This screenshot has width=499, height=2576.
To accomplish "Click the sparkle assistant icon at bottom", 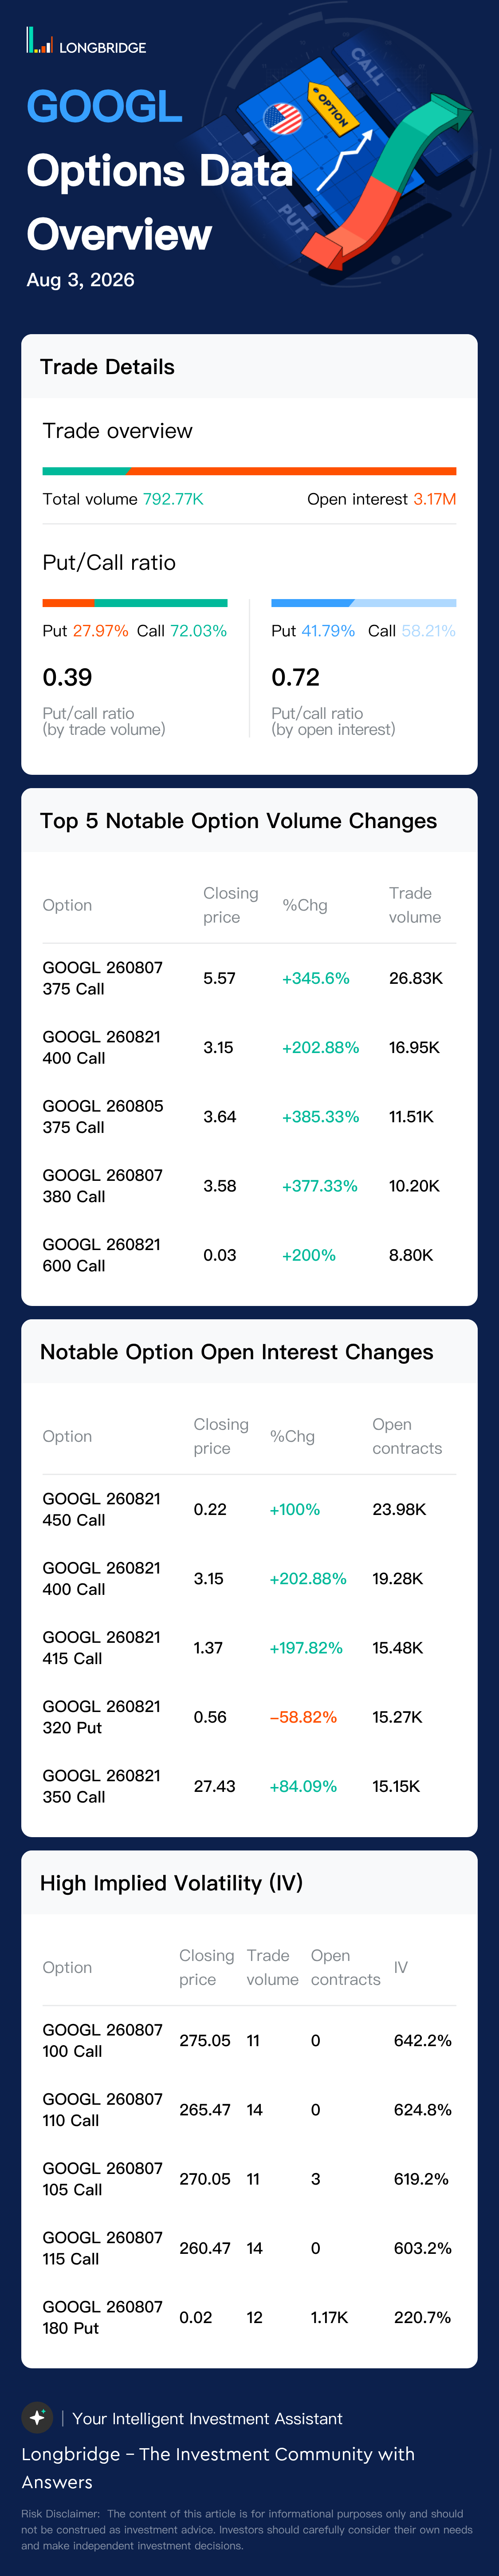I will (x=37, y=2417).
